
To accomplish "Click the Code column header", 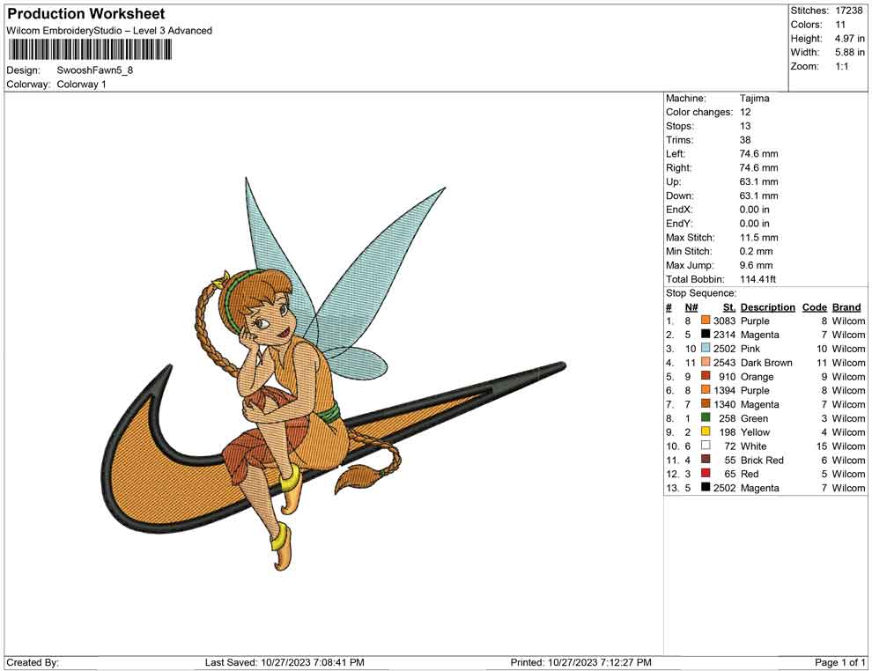I will (814, 307).
